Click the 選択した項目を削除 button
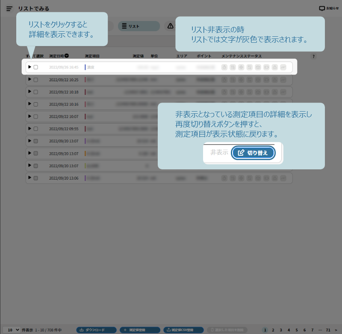Screen dimensions: 342x334 (x=227, y=330)
